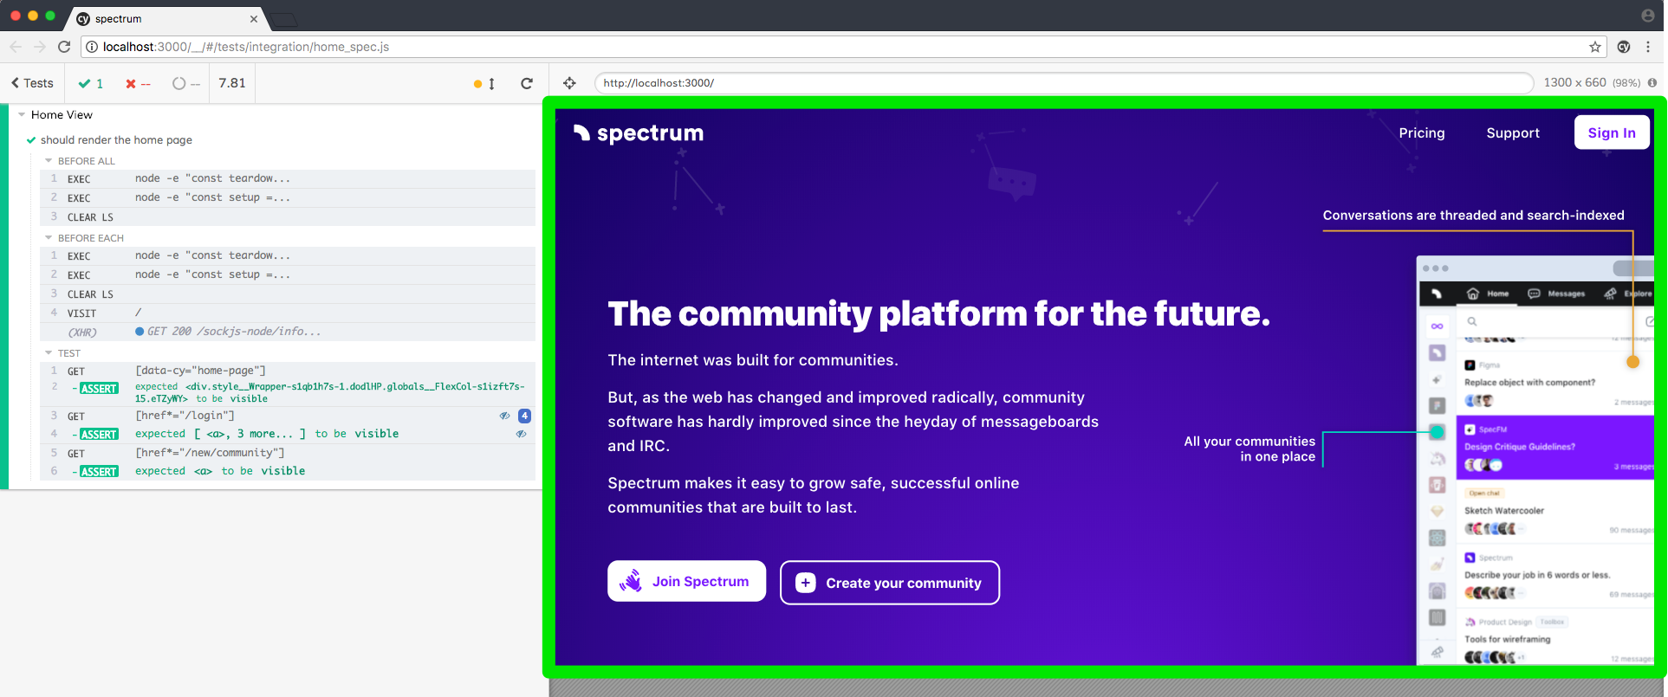Image resolution: width=1668 pixels, height=697 pixels.
Task: Select the ASSERT '<a>, 3 more' row
Action: pyautogui.click(x=287, y=434)
